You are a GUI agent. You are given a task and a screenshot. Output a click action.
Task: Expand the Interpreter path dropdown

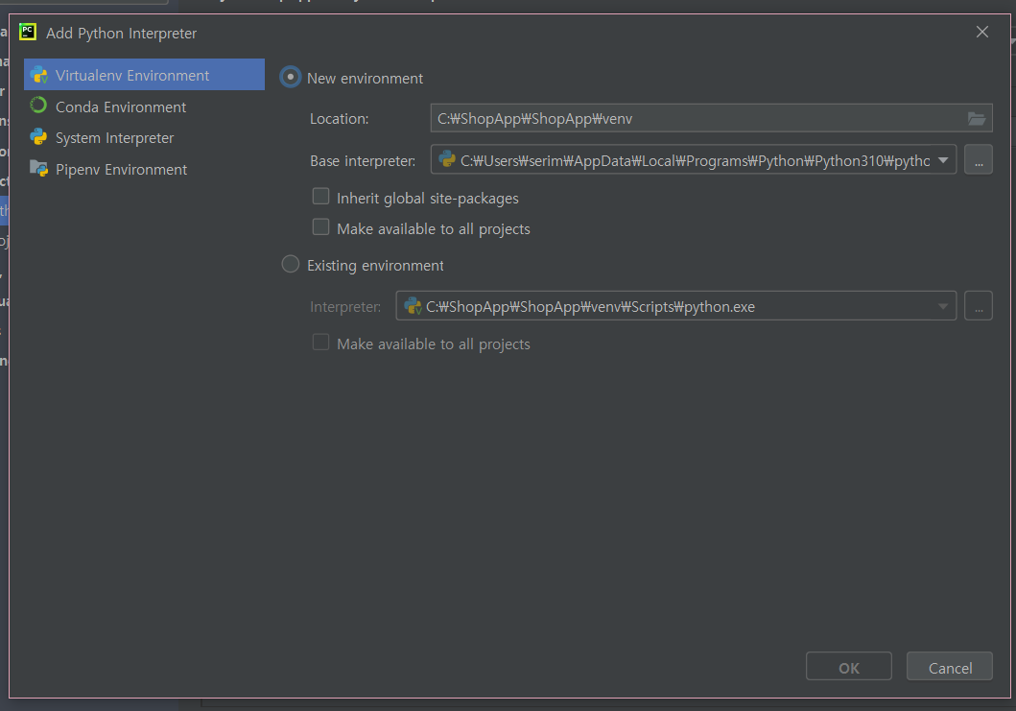coord(941,306)
